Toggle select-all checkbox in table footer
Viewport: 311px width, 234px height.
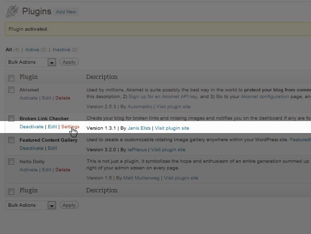[x=11, y=191]
